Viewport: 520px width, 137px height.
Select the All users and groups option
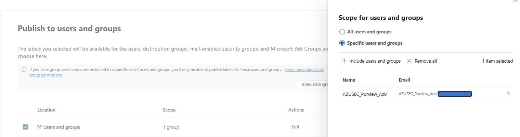pyautogui.click(x=342, y=32)
